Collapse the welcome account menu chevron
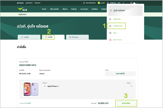 123,3
